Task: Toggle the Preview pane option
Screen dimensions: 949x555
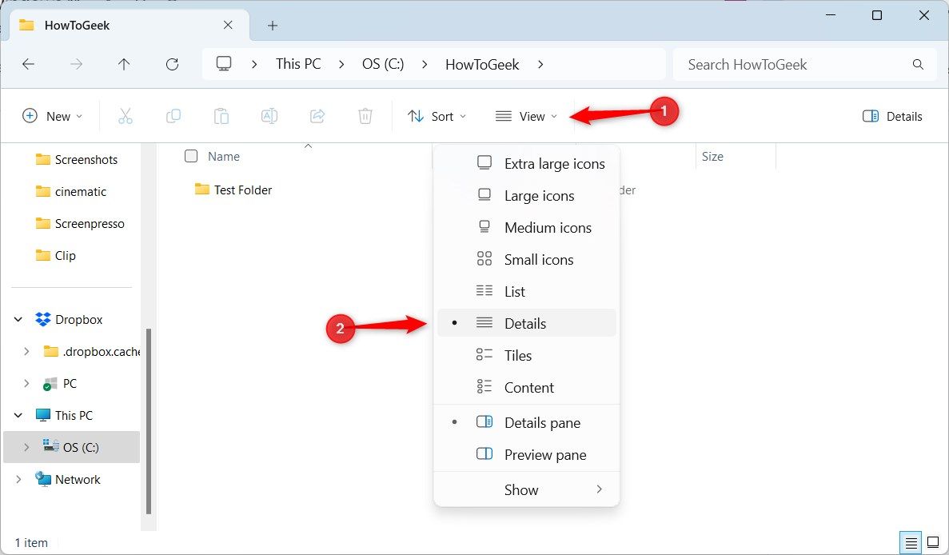Action: point(527,454)
